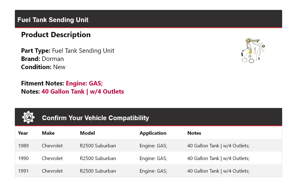Click the gear compatibility icon

pos(28,117)
